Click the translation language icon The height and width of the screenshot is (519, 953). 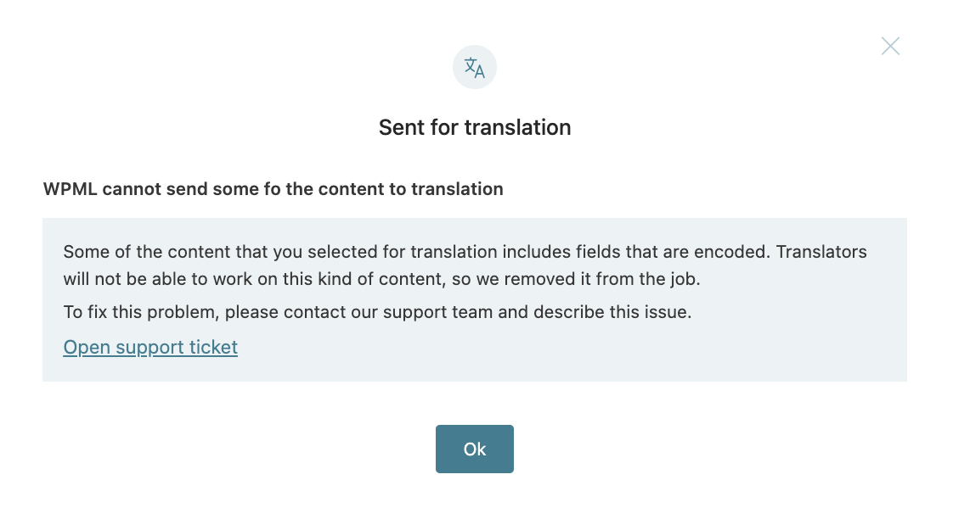(x=475, y=68)
